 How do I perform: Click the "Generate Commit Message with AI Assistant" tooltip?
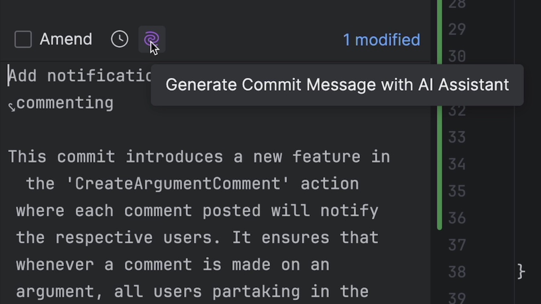337,85
